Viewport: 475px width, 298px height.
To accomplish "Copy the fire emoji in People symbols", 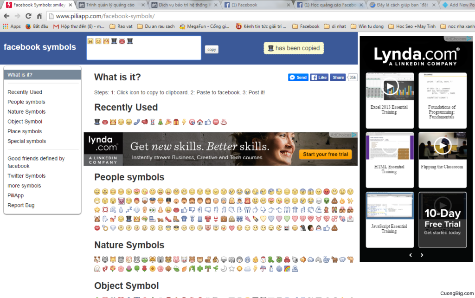I will 342,201.
